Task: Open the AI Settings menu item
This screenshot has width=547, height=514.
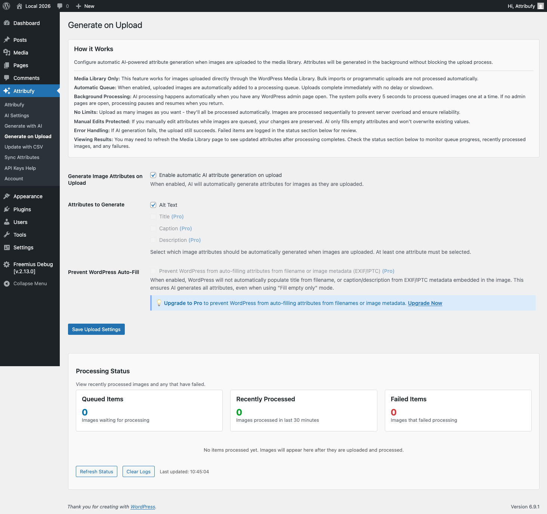Action: point(16,115)
